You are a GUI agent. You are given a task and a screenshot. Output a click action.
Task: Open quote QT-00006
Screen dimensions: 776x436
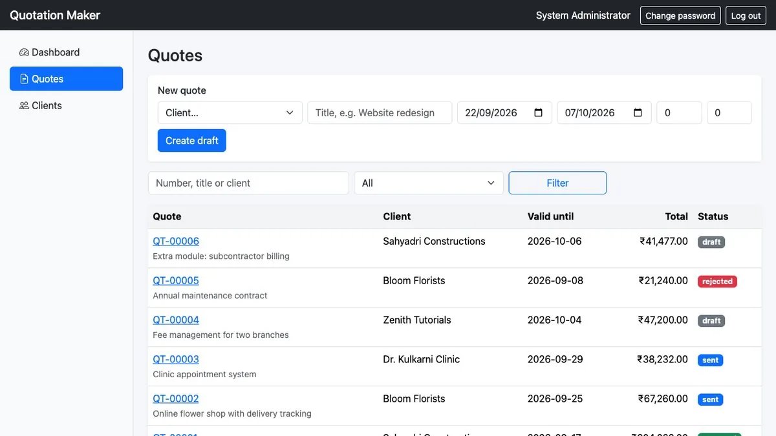pos(176,241)
